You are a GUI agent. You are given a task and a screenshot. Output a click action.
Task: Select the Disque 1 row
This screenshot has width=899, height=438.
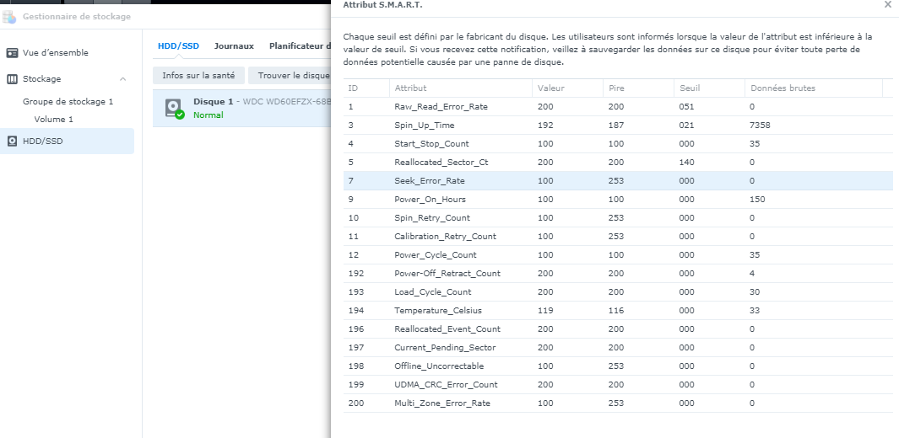[x=242, y=108]
